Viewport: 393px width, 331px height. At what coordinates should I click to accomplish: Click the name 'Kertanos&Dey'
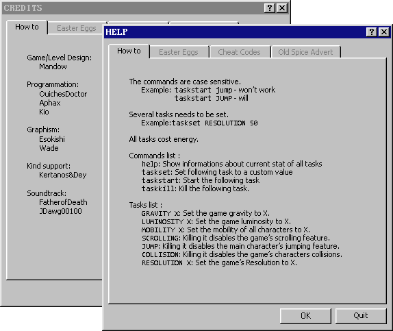[63, 175]
